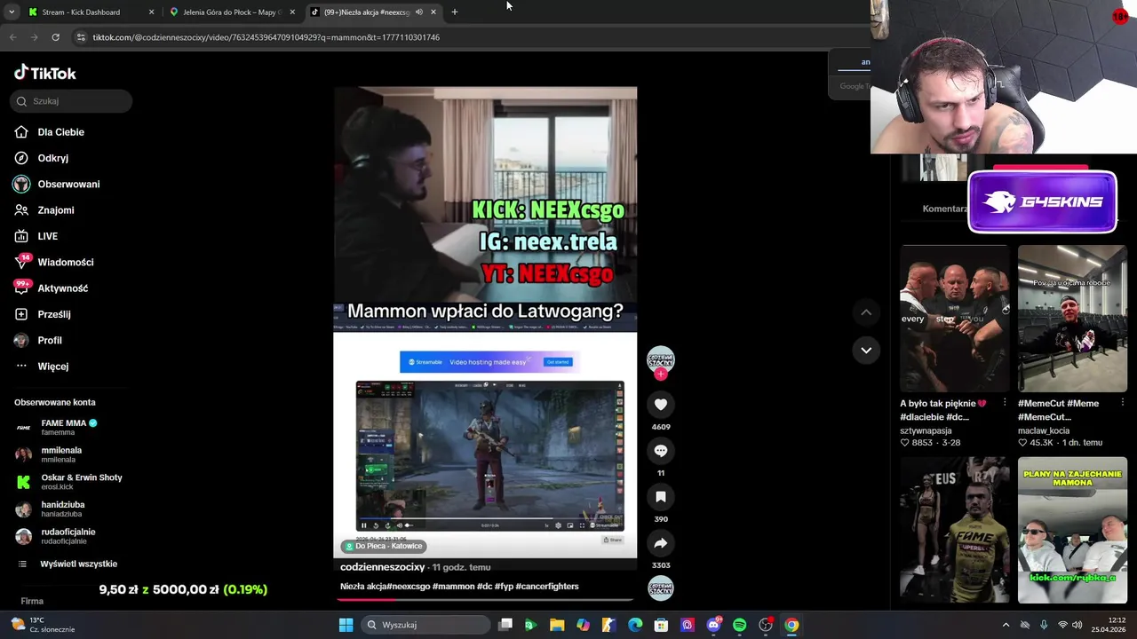Screen dimensions: 1137x639
Task: Switch to Stream - Kick Dashboard tab
Action: (x=89, y=12)
